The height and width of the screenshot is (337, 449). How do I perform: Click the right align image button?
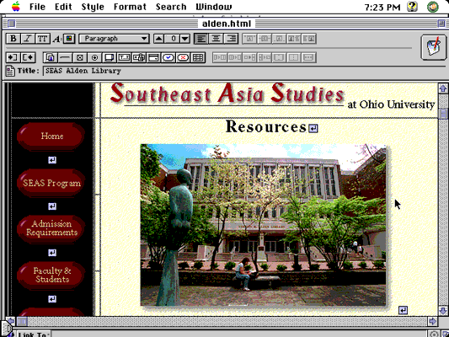click(x=309, y=39)
